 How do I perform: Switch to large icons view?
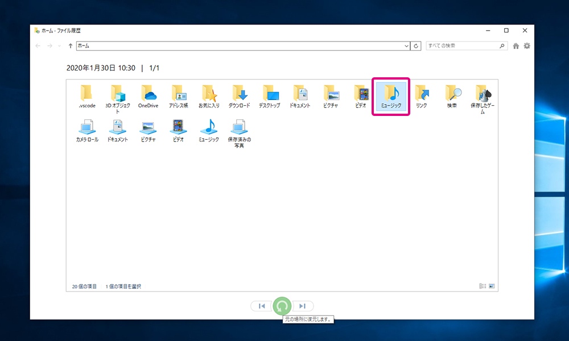pyautogui.click(x=492, y=286)
